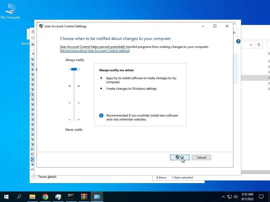The width and height of the screenshot is (270, 202).
Task: Open the blue help icon in background window
Action: click(x=238, y=41)
